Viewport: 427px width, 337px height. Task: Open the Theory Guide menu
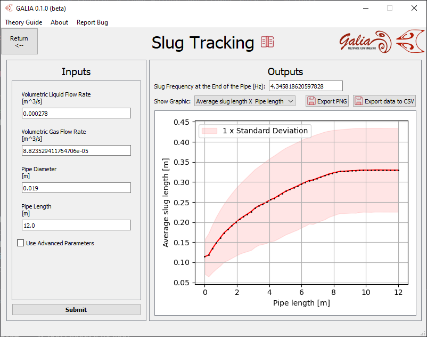(x=23, y=22)
